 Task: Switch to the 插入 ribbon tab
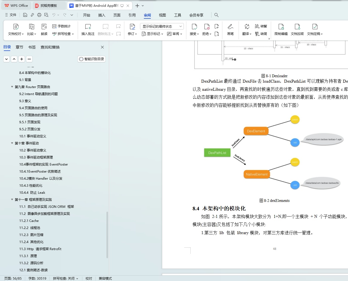(102, 15)
